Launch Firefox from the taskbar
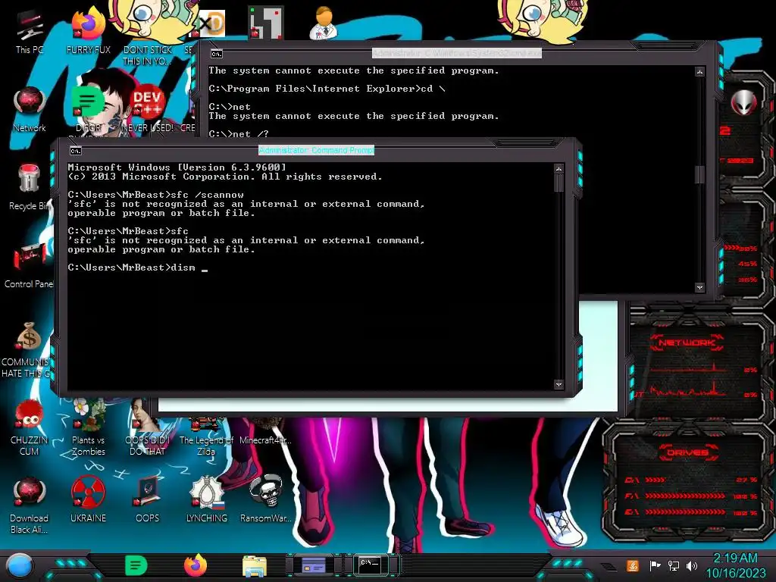This screenshot has width=776, height=582. (x=196, y=565)
